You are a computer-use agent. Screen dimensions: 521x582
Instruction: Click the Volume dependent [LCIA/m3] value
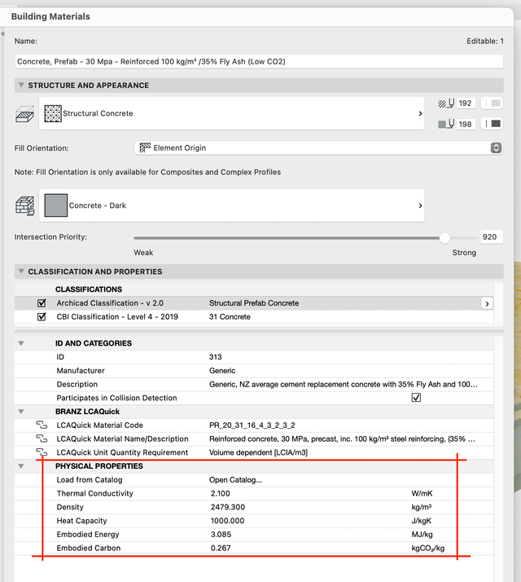258,452
